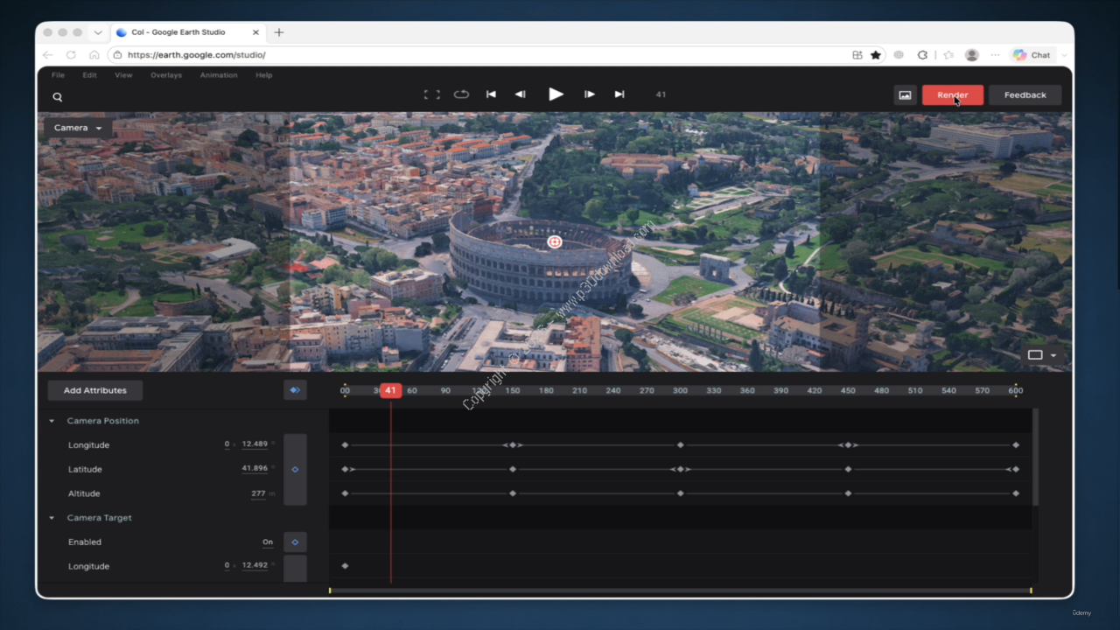Select Altitude keyframe at frame 450

point(848,493)
